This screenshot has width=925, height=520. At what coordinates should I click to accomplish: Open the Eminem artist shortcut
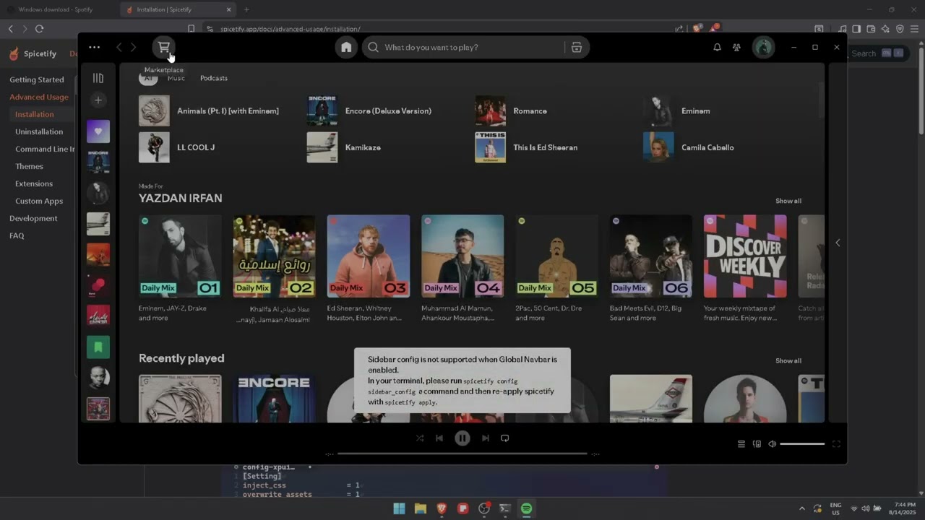(x=723, y=111)
